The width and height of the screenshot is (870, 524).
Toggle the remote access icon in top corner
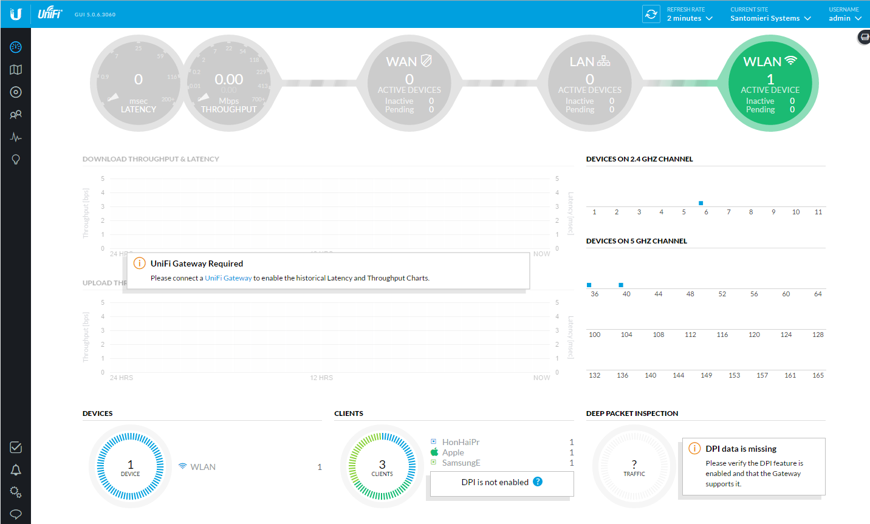click(x=863, y=37)
